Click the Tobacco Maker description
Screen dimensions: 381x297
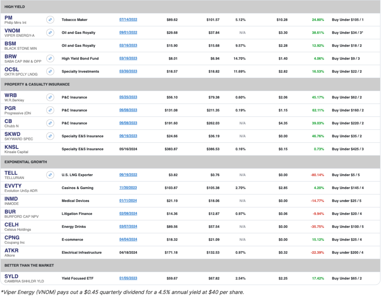74,20
